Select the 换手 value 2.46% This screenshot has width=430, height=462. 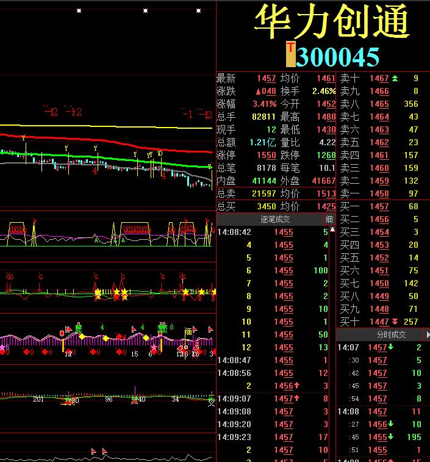(x=324, y=92)
